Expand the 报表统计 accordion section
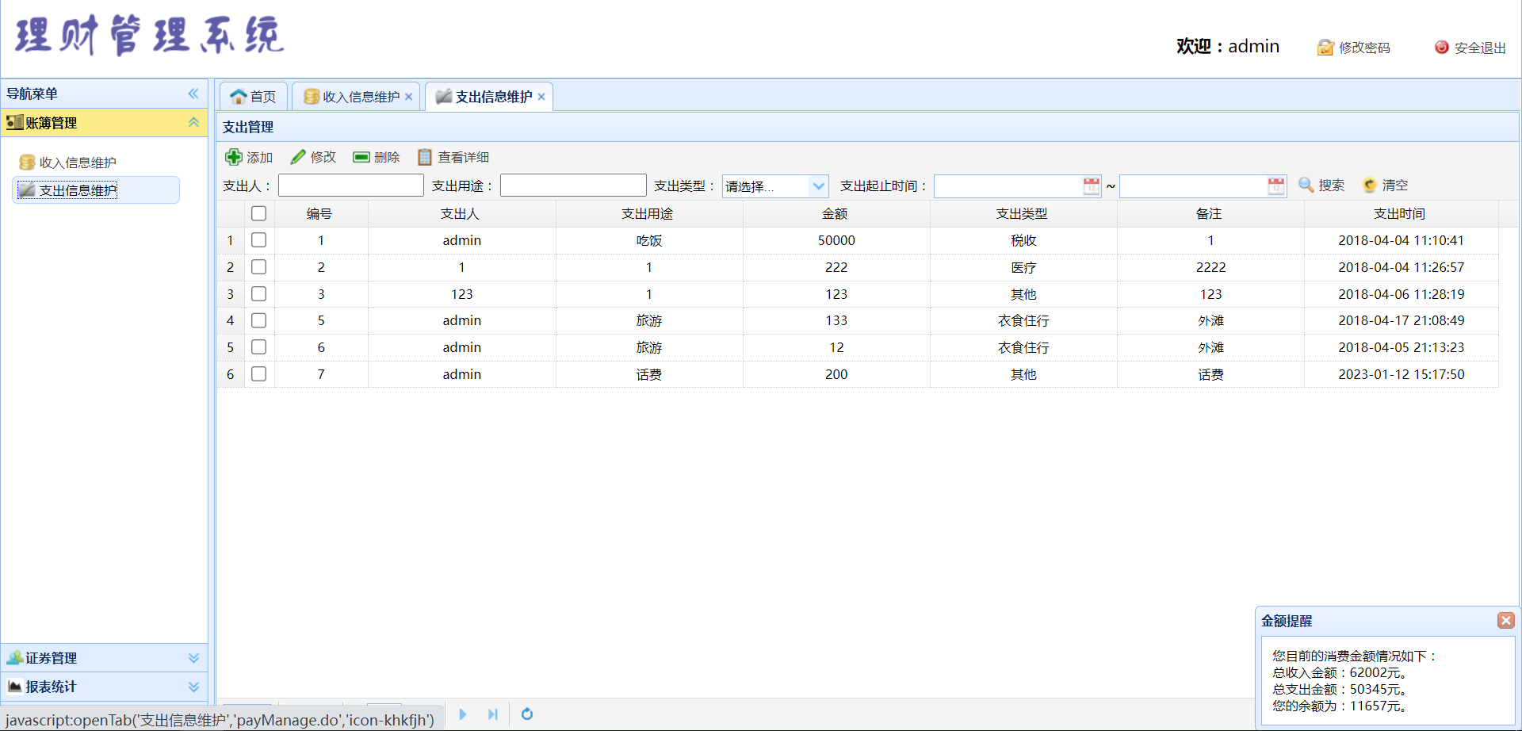The height and width of the screenshot is (731, 1522). [x=193, y=687]
